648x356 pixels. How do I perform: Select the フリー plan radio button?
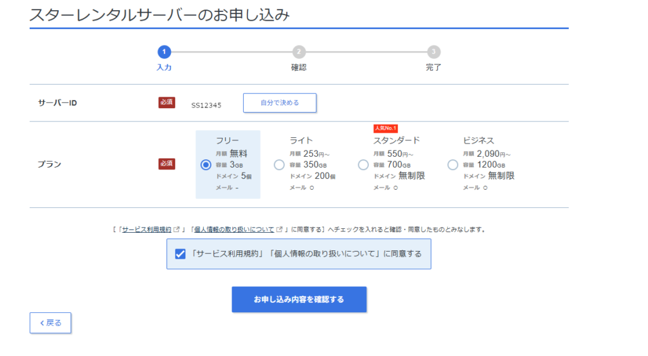pyautogui.click(x=206, y=165)
